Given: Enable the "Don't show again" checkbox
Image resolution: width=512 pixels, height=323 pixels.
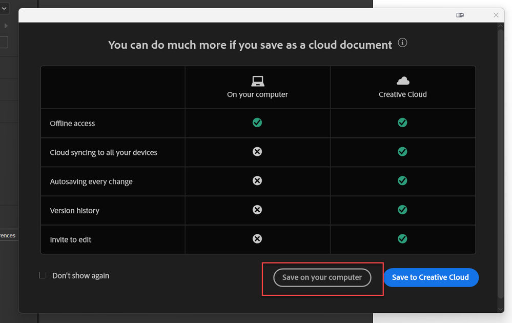Looking at the screenshot, I should (x=42, y=275).
